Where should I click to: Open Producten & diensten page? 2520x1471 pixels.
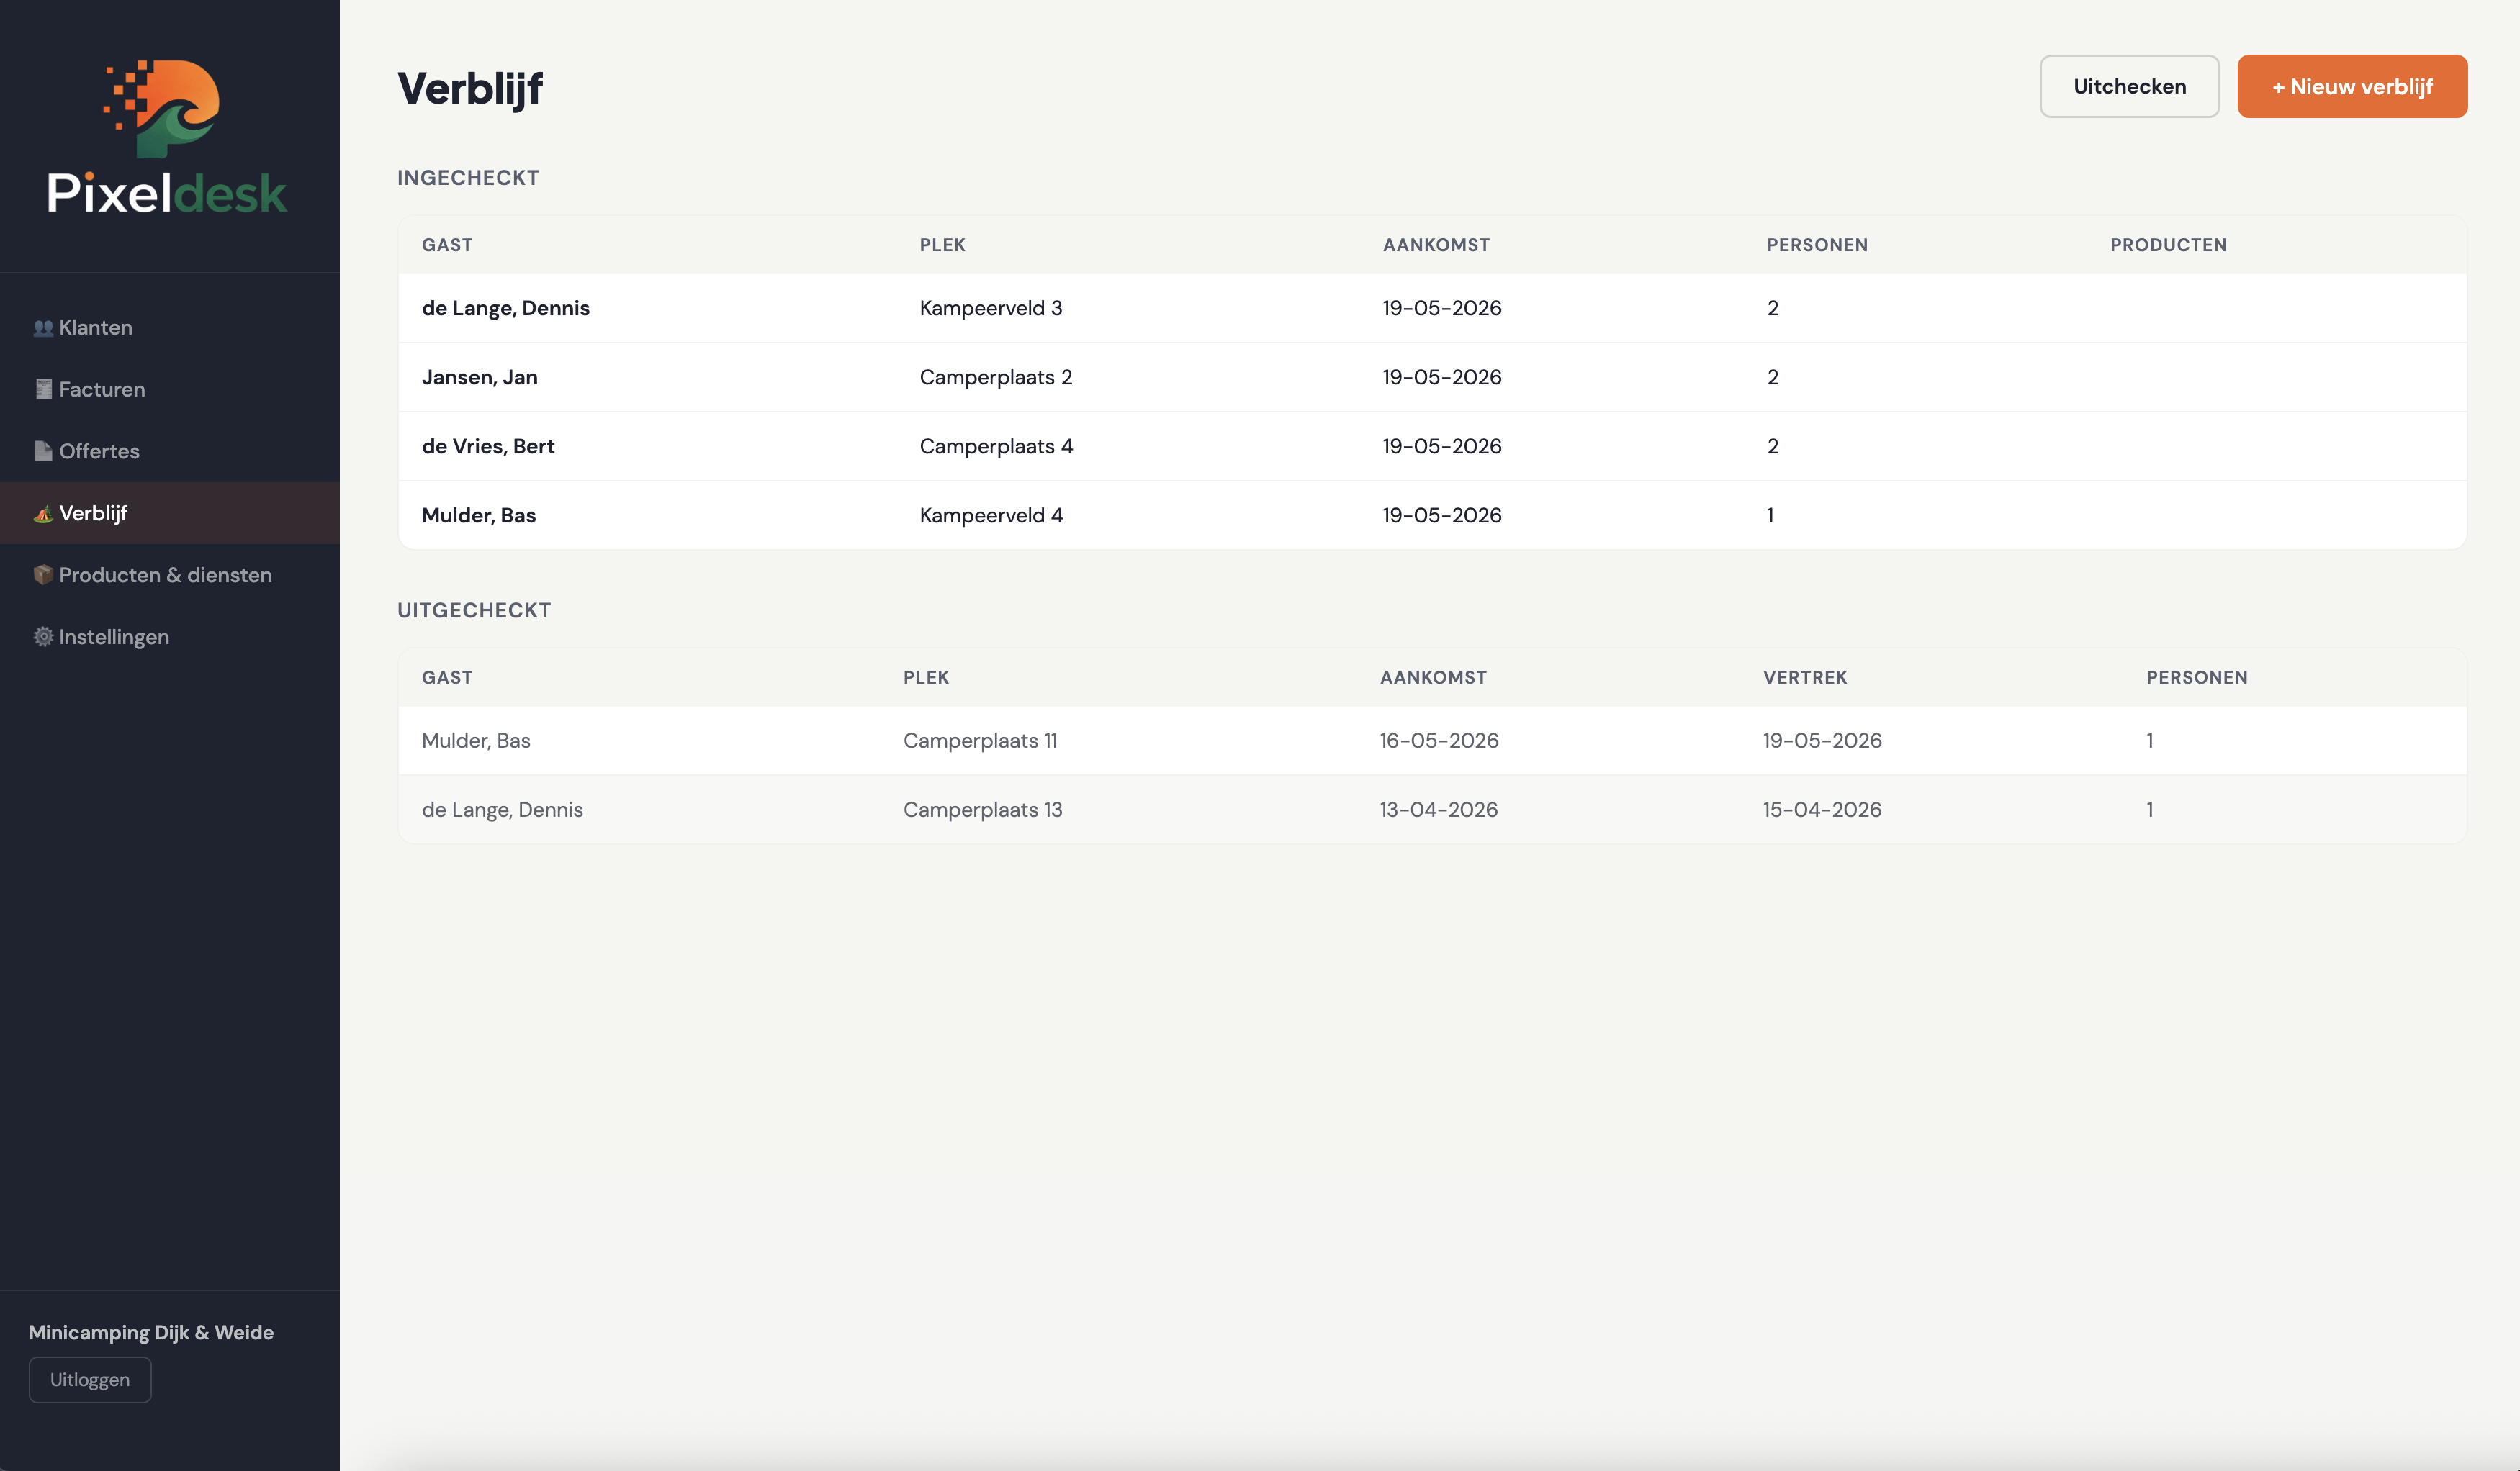coord(170,576)
